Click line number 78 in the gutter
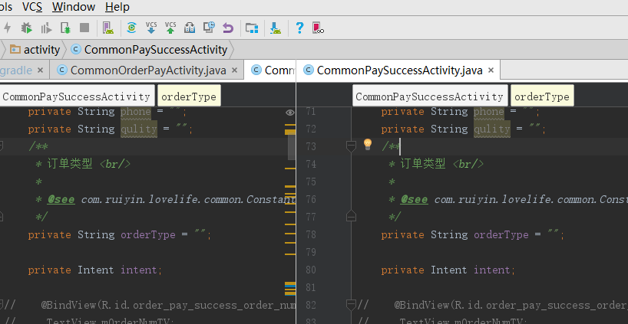The width and height of the screenshot is (628, 324). pyautogui.click(x=311, y=234)
